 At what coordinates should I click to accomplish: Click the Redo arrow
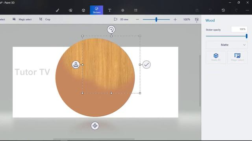[x=236, y=10]
